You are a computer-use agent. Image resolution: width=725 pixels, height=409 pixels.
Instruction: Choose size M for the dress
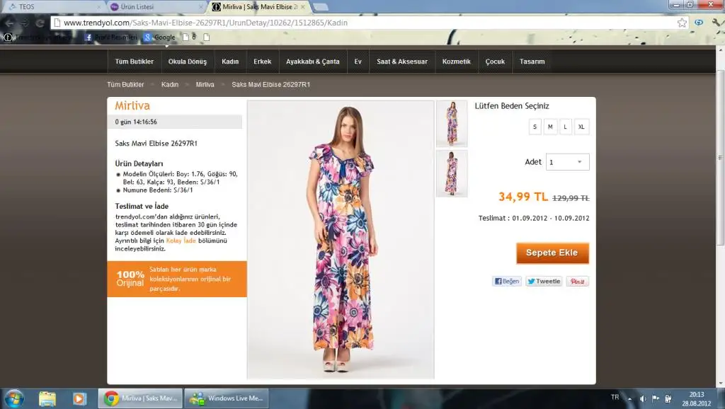pos(550,127)
